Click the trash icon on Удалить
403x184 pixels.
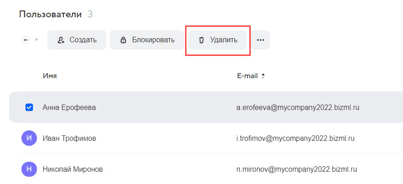pos(201,40)
